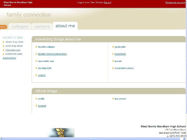The image size is (187, 140).
Task: Click the arrow icon beside game plan
Action: coord(113,47)
